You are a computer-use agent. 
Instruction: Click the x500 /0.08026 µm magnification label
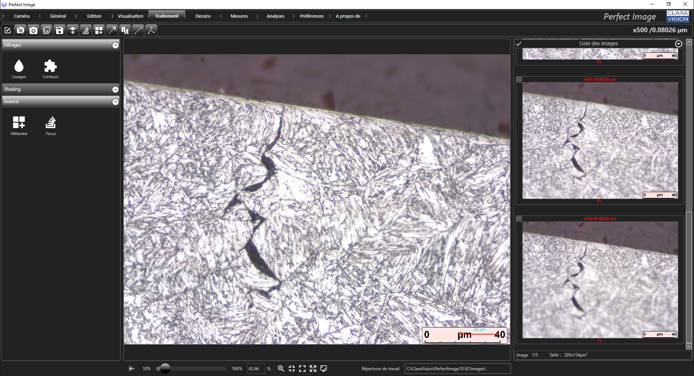click(660, 30)
